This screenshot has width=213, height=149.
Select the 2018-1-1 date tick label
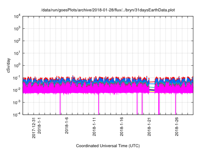(39, 125)
